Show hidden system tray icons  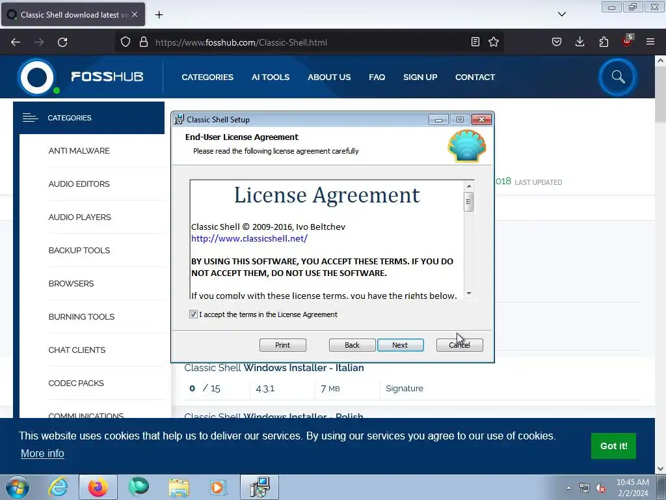coord(568,488)
